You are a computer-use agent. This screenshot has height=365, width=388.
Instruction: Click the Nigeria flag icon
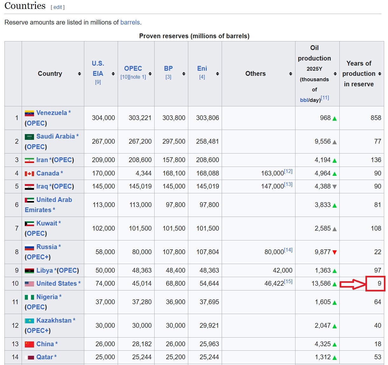click(29, 297)
